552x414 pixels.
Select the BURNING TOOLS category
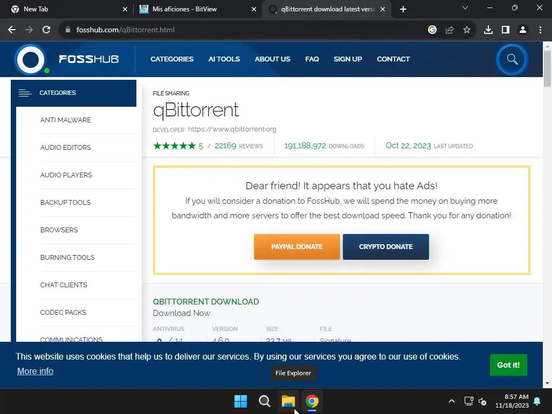point(67,257)
